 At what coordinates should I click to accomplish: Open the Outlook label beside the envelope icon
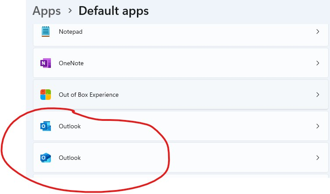tap(70, 126)
